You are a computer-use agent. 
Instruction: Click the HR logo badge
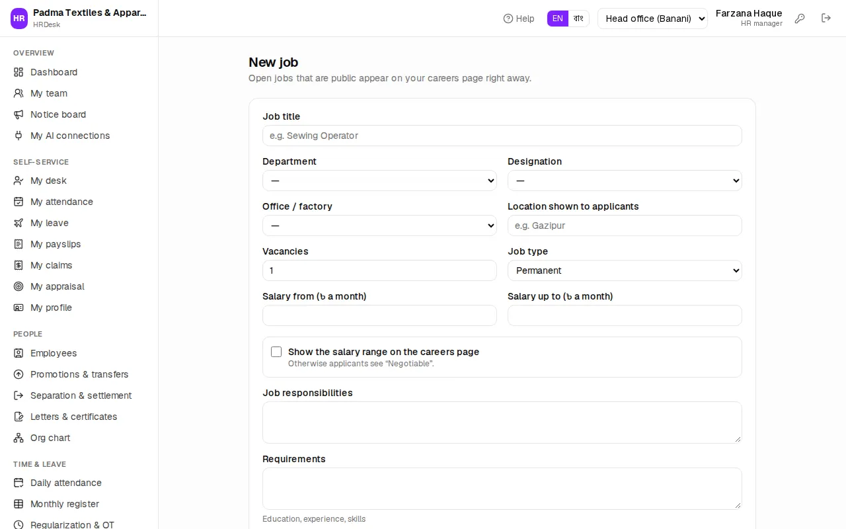(19, 19)
